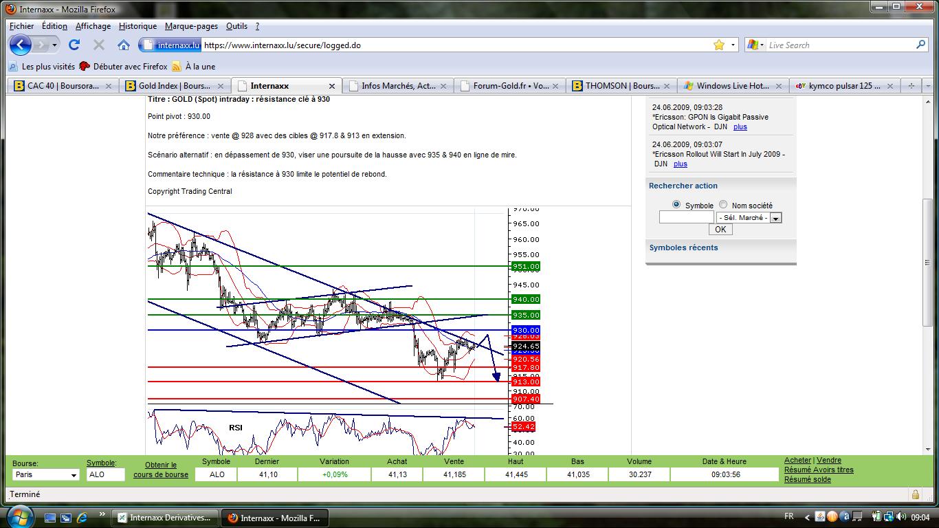
Task: Open the À la une feed bookmark
Action: point(193,67)
